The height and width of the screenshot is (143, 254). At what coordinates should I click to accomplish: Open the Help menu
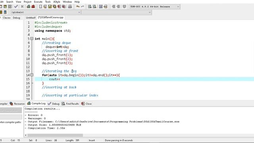point(77,2)
